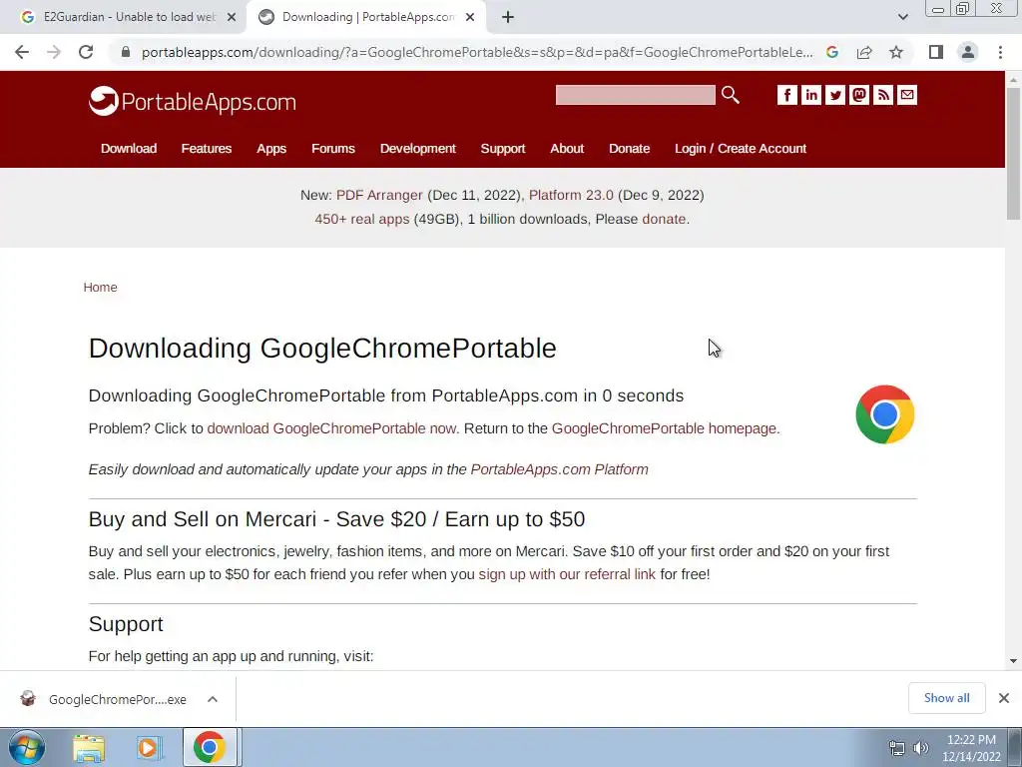Close the Downloading PortableApps tab

point(470,18)
